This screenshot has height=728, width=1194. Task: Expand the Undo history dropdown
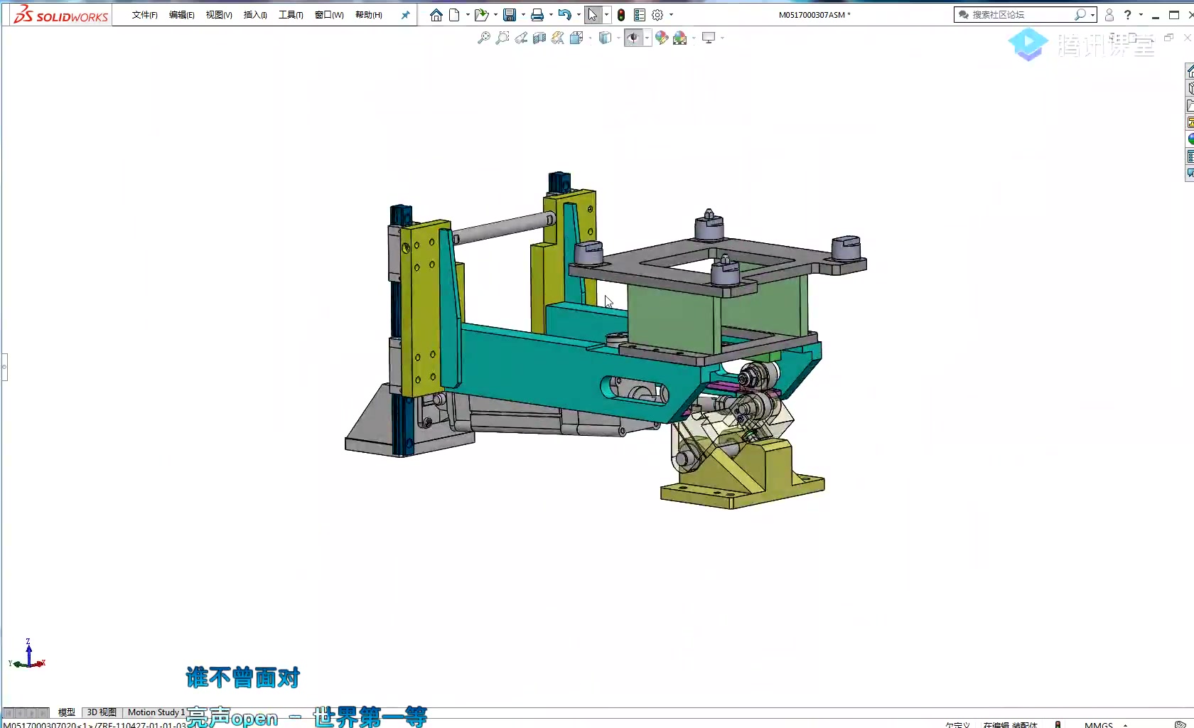(579, 15)
